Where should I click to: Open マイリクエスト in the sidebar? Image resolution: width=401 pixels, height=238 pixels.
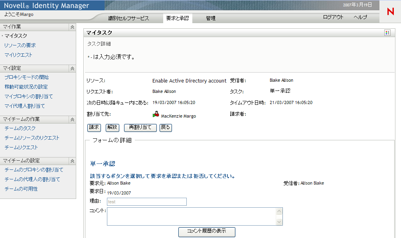coord(18,55)
